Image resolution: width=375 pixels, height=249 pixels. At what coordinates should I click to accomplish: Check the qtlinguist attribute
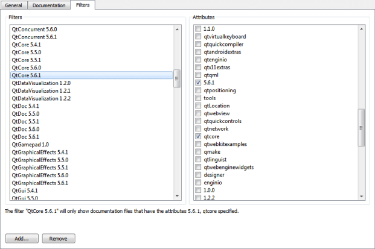(198, 160)
